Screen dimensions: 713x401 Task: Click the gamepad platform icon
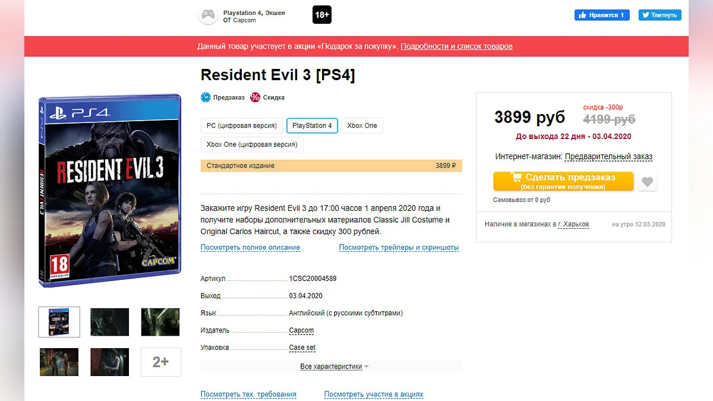(x=207, y=15)
